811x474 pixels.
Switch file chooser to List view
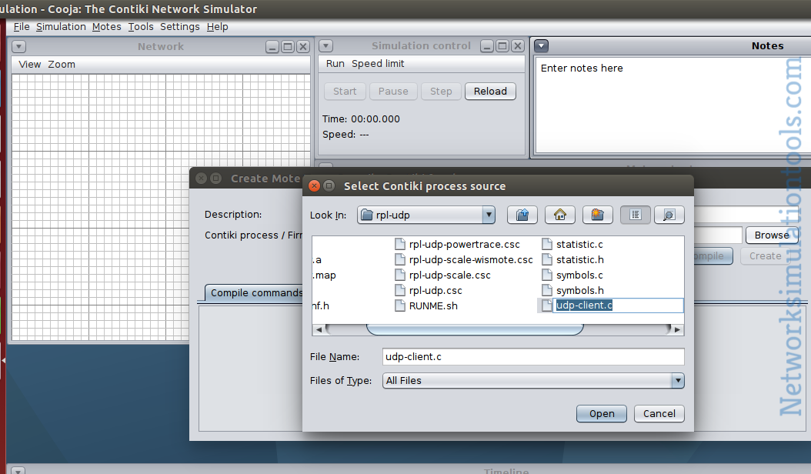tap(635, 215)
